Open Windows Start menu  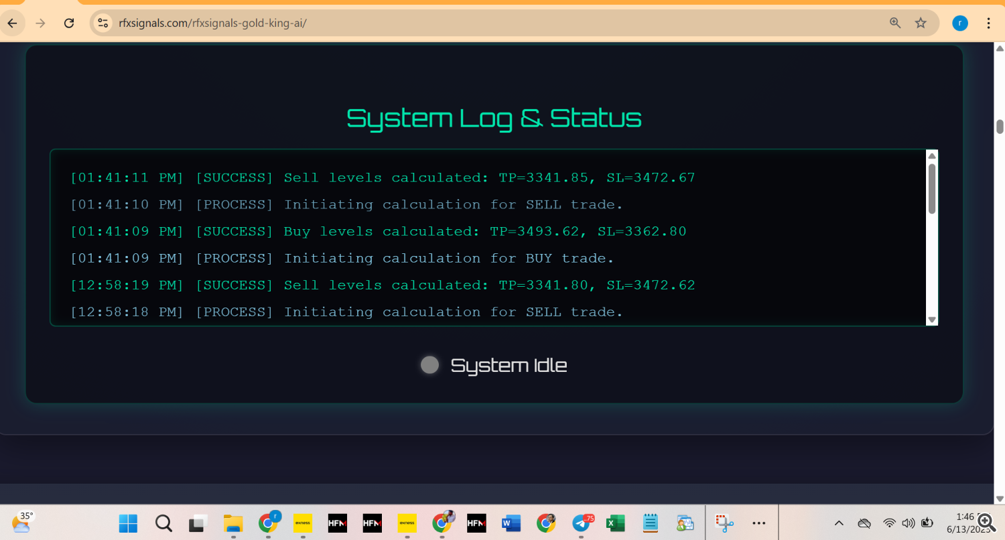coord(128,523)
